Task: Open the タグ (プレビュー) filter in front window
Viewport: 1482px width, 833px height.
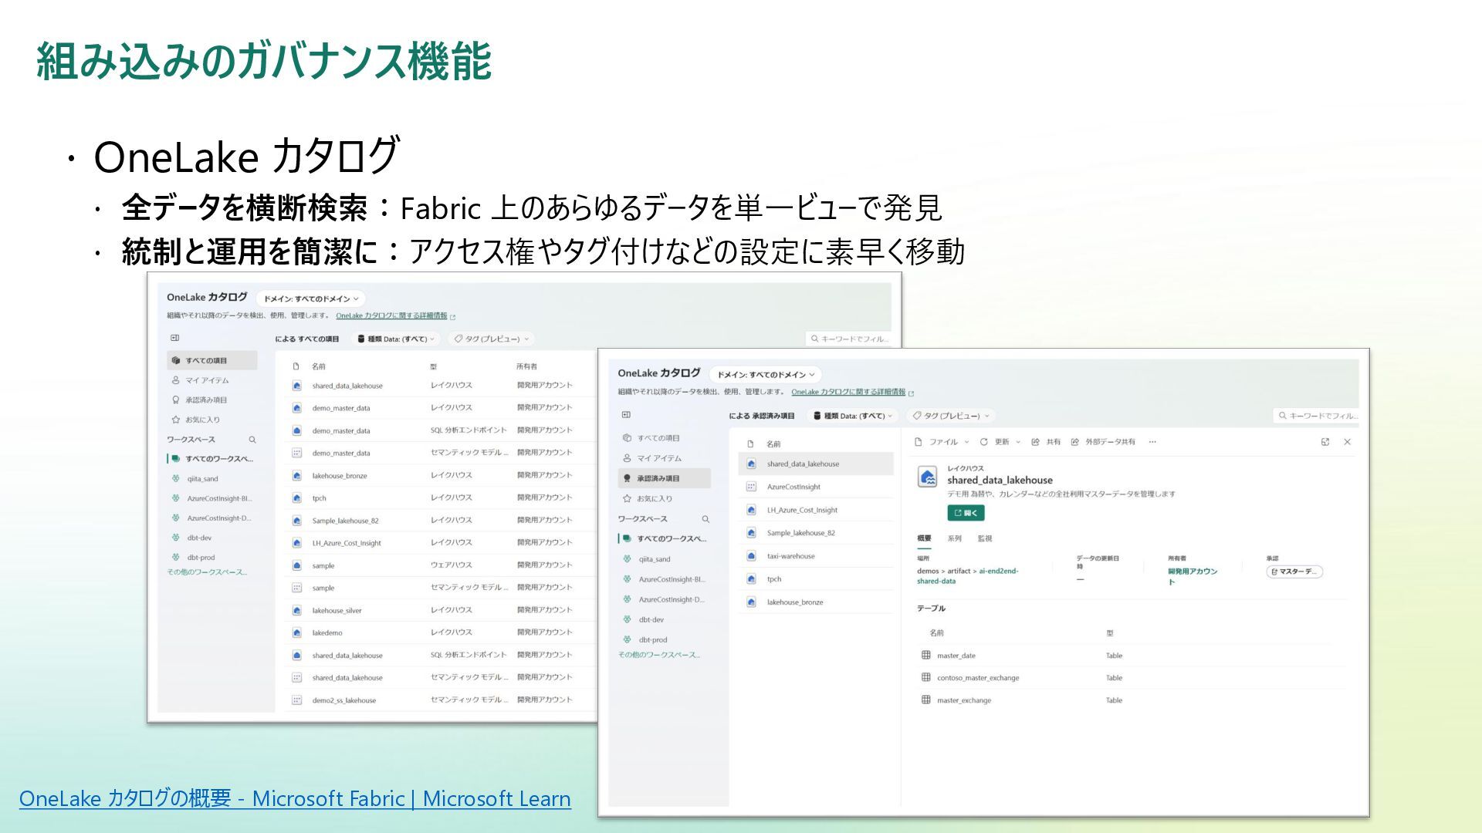Action: coord(951,416)
